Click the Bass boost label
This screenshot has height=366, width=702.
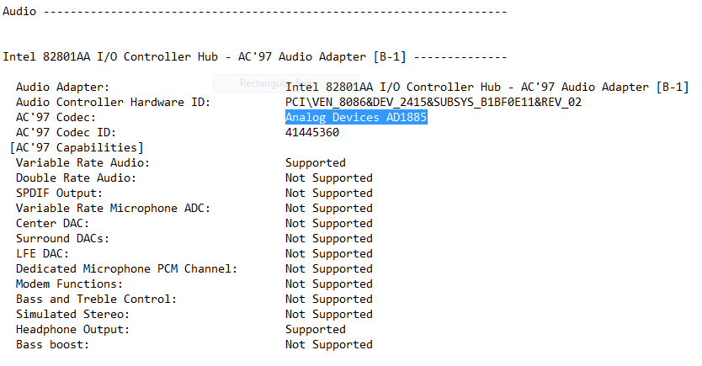coord(52,345)
